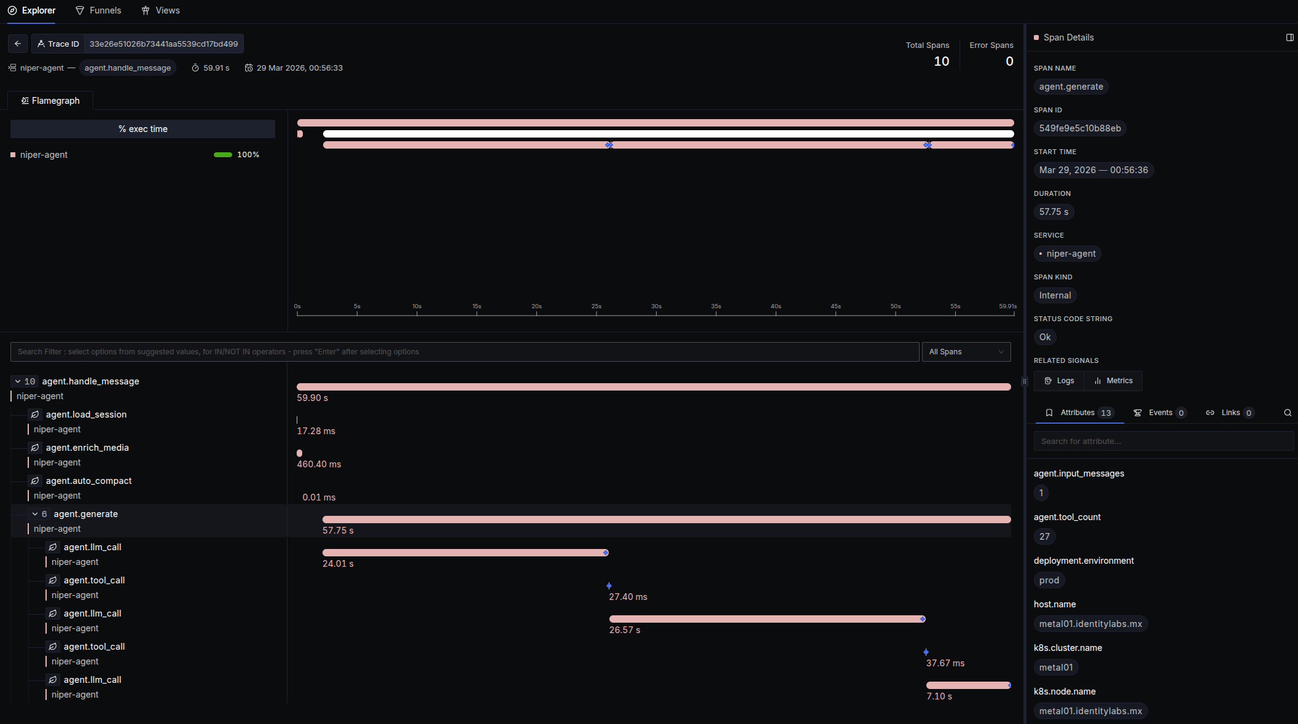The image size is (1298, 724).
Task: Collapse the agent.handle_message span tree
Action: [18, 381]
